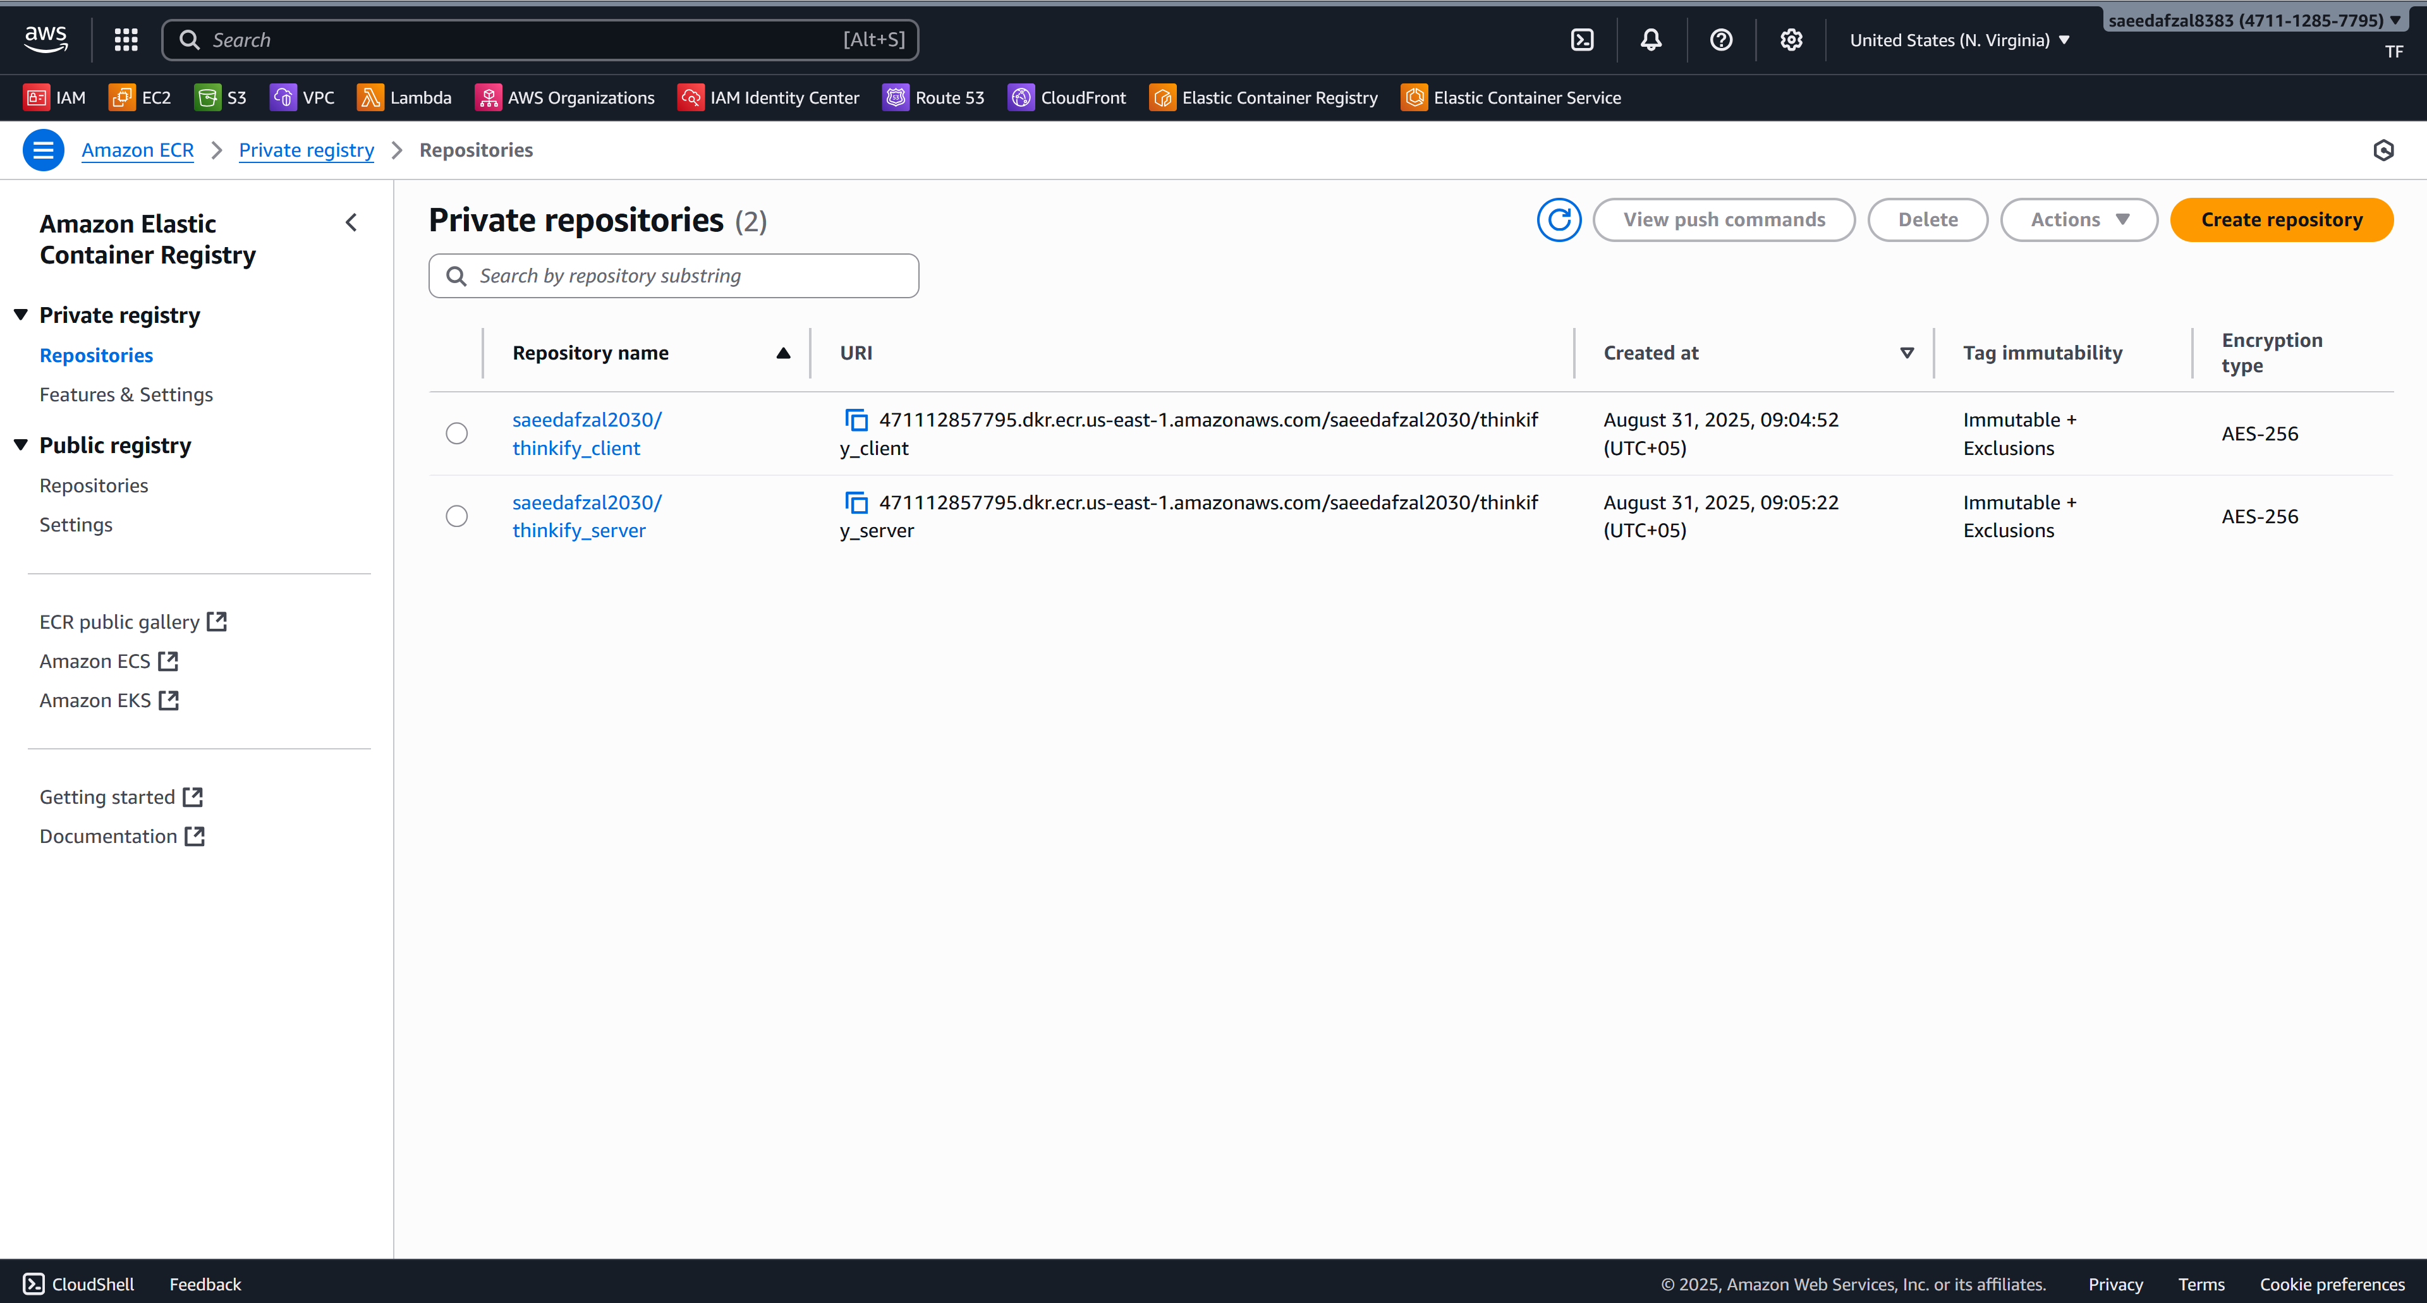The image size is (2427, 1303).
Task: Select the thinkify_client repository radio button
Action: (457, 433)
